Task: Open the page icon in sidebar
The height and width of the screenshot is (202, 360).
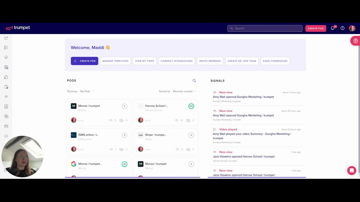Action: pyautogui.click(x=6, y=77)
